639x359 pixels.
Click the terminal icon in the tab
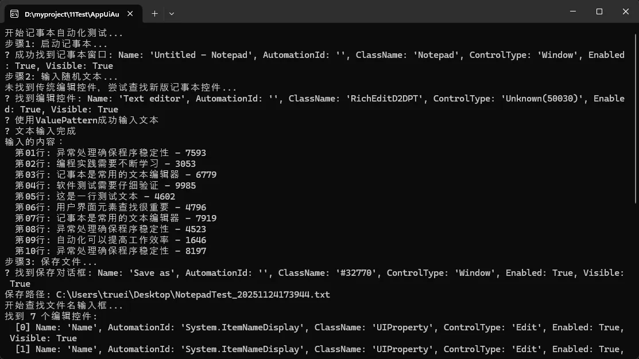[14, 13]
